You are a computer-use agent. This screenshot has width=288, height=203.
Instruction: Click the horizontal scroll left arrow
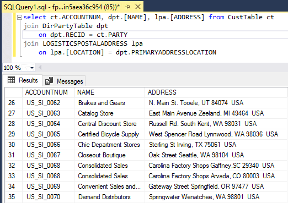pos(40,68)
